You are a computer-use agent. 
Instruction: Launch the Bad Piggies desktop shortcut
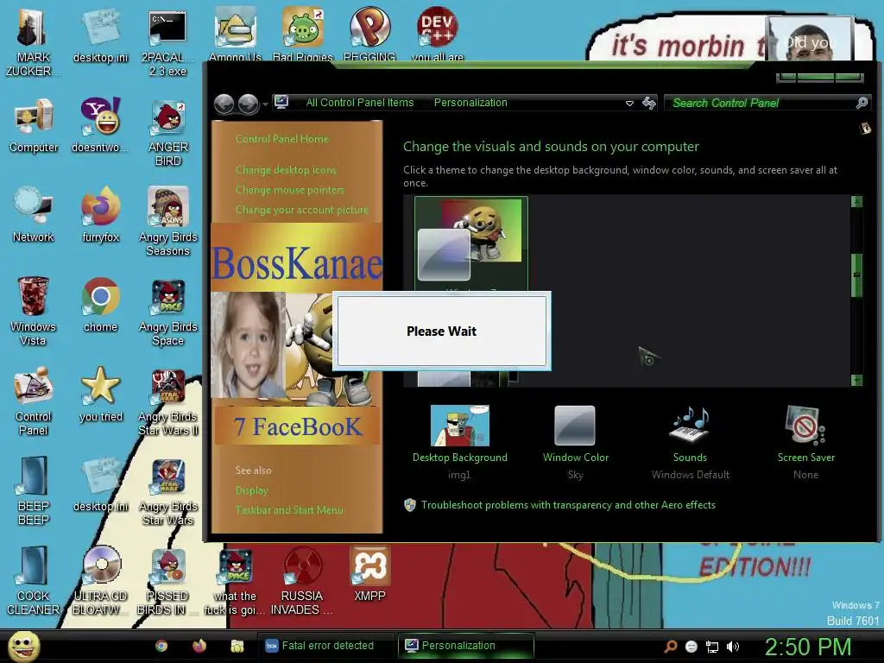click(x=303, y=34)
